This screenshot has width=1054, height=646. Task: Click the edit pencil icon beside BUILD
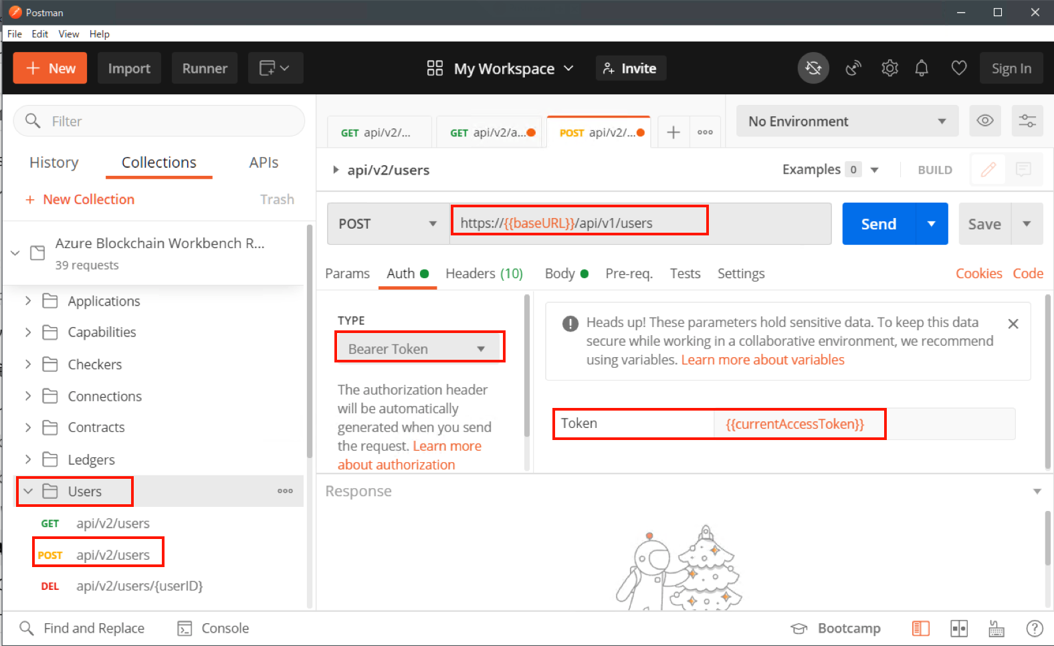(x=988, y=170)
